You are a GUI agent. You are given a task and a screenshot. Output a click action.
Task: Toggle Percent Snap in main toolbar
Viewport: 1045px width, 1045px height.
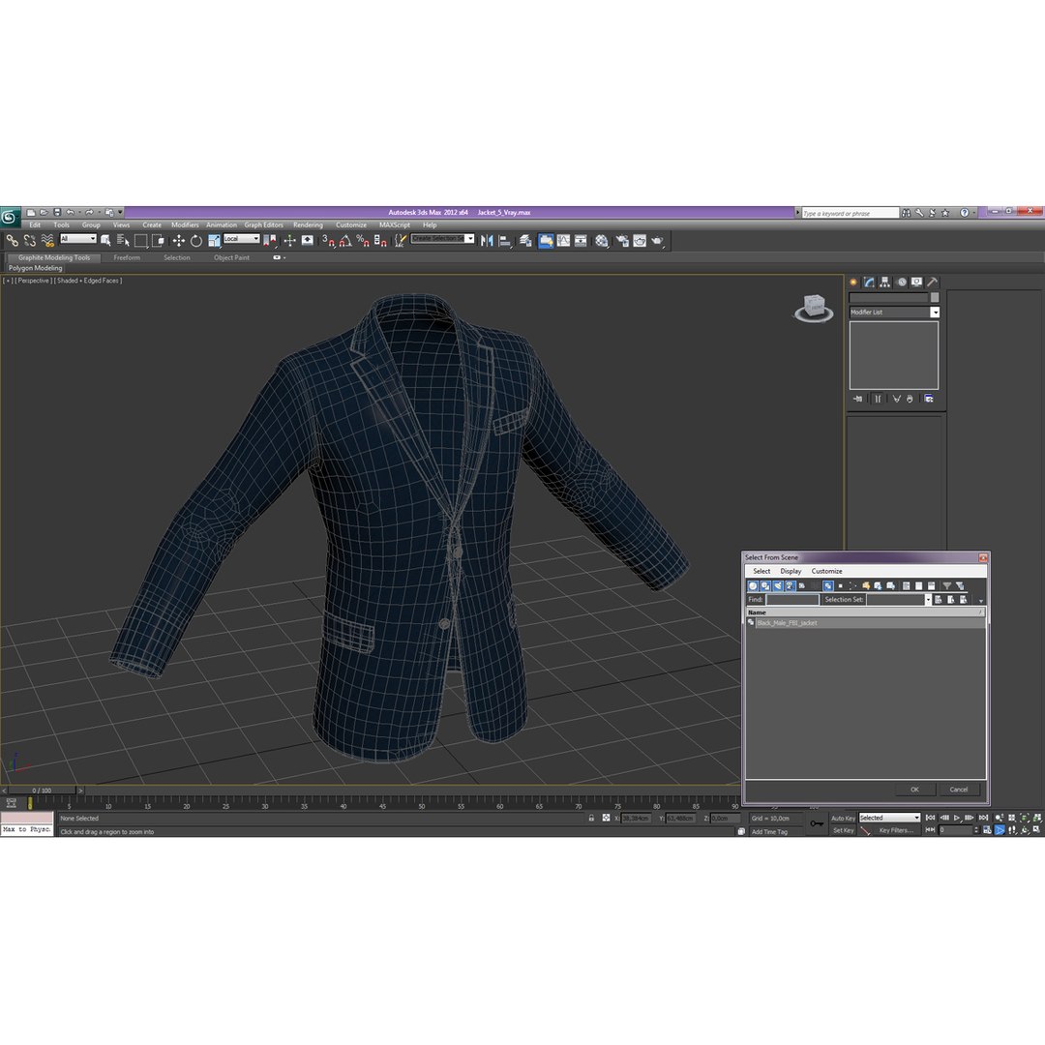[x=363, y=241]
